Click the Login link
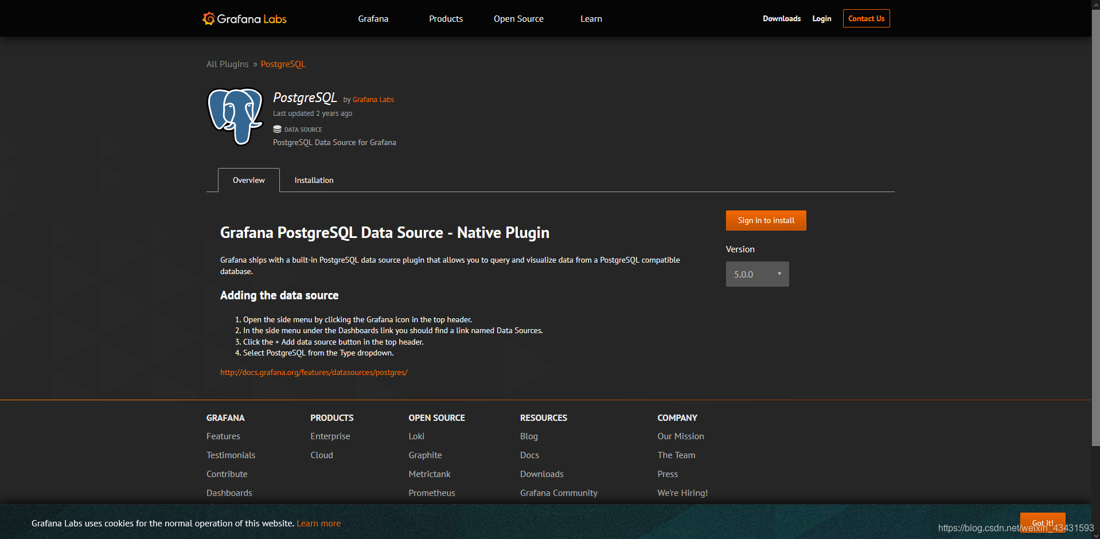1100x539 pixels. pos(821,18)
